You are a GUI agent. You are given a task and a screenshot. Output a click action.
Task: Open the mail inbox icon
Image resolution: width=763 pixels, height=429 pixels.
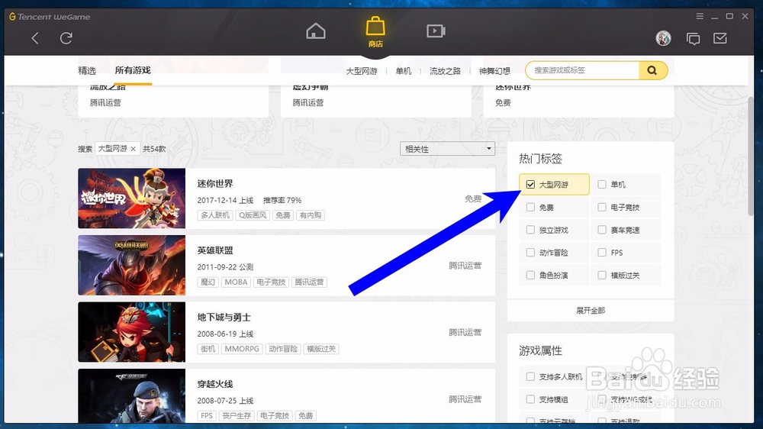tap(720, 38)
